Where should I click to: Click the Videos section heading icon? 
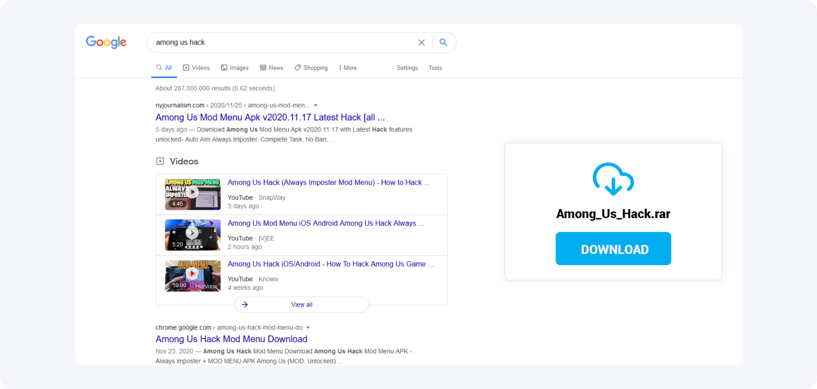click(x=160, y=161)
